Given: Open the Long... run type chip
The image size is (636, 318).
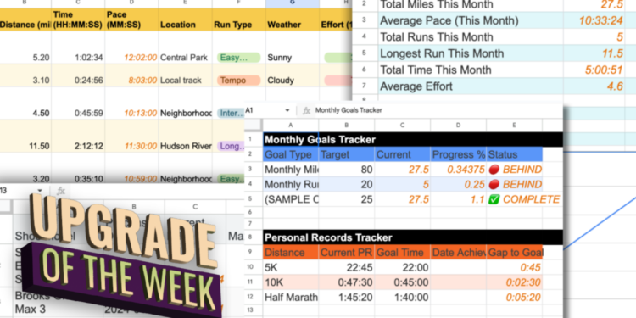Looking at the screenshot, I should [231, 146].
